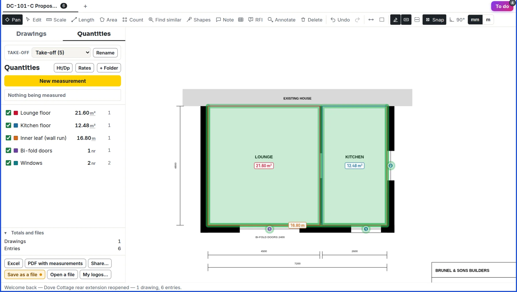Click Open a file
The image size is (517, 292).
pyautogui.click(x=62, y=275)
